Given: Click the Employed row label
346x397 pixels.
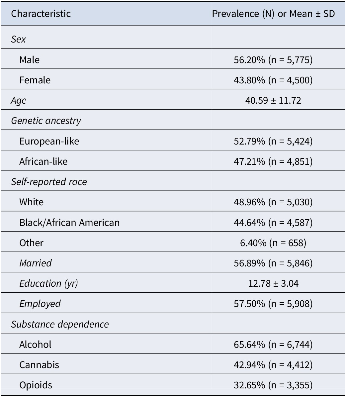Looking at the screenshot, I should click(40, 304).
